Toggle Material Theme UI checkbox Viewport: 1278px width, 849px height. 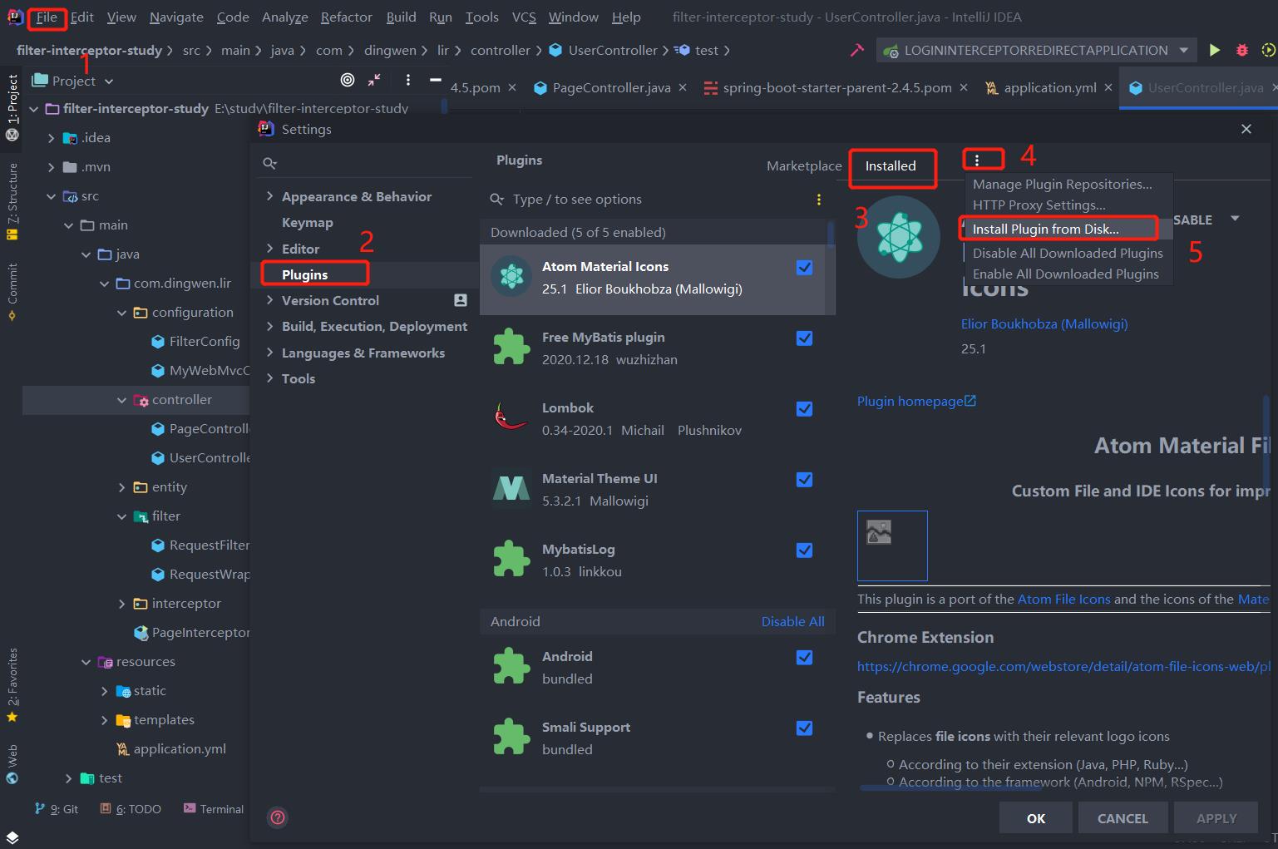tap(804, 479)
